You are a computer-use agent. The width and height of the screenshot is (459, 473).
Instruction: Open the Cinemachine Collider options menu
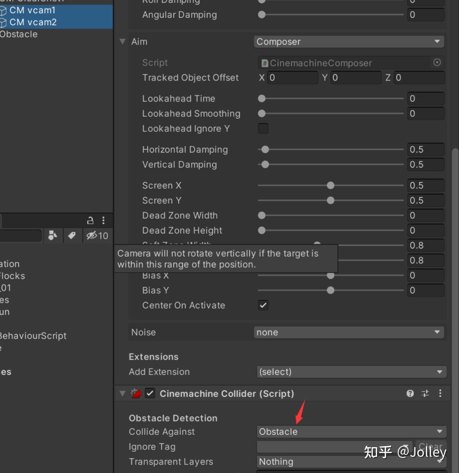(440, 393)
